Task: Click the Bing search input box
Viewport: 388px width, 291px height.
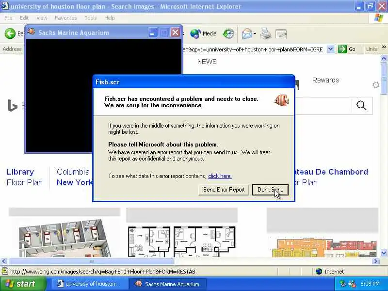Action: pos(323,106)
